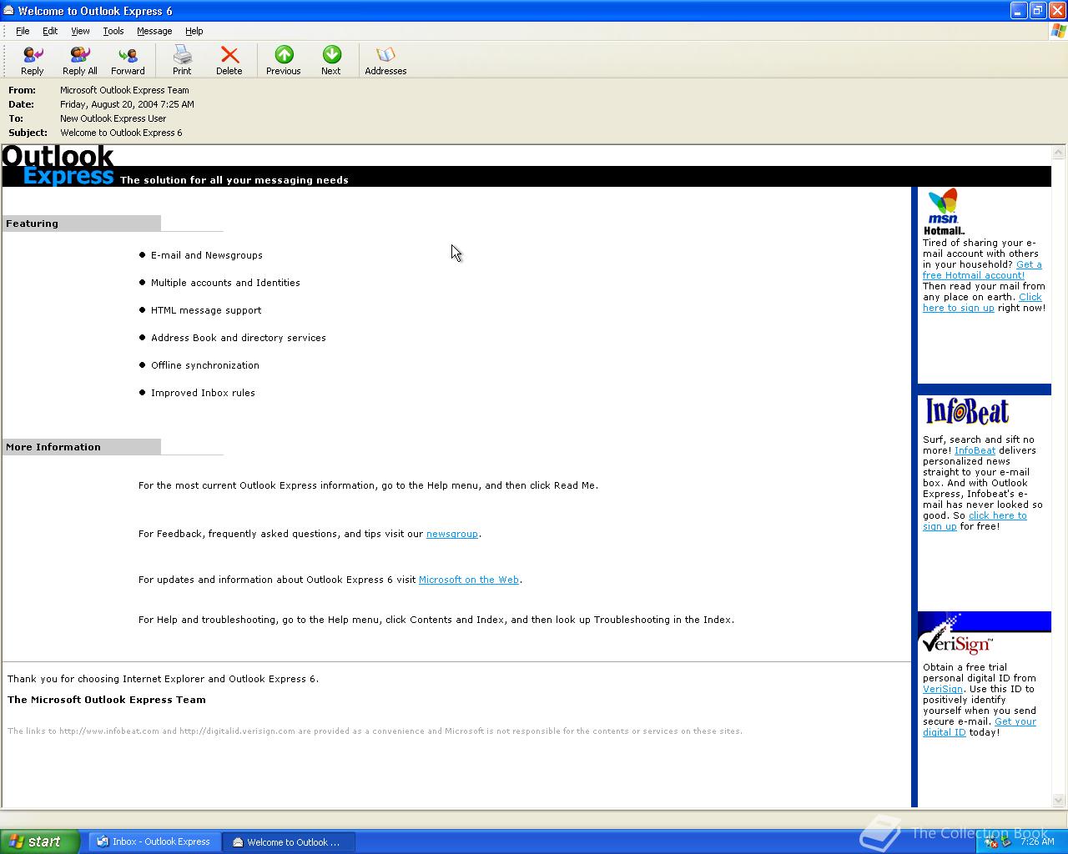
Task: Restore down the message window
Action: click(1038, 11)
